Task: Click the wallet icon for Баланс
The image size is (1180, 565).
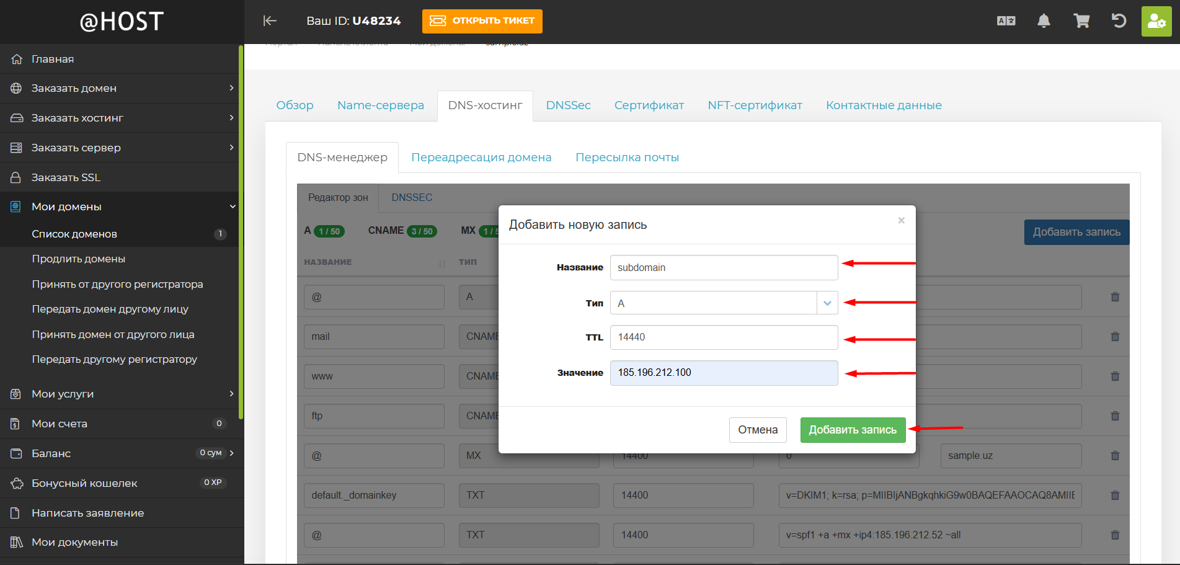Action: (x=17, y=453)
